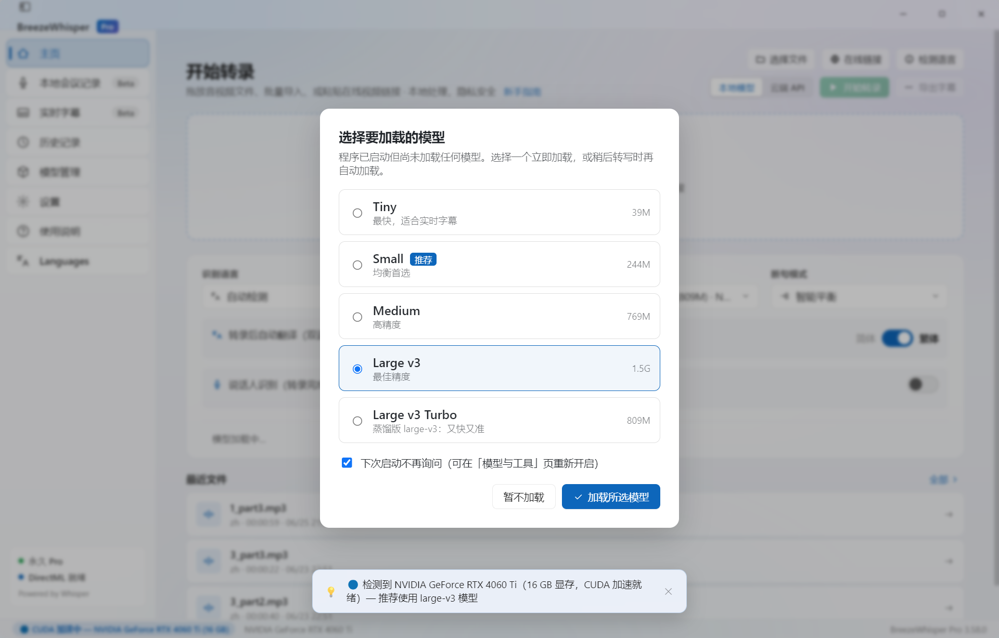Viewport: 999px width, 638px height.
Task: Select the Large v3 radio button
Action: click(357, 369)
